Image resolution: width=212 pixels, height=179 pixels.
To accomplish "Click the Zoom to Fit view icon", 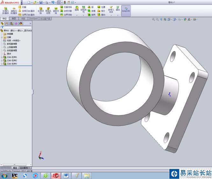I will click(x=153, y=19).
